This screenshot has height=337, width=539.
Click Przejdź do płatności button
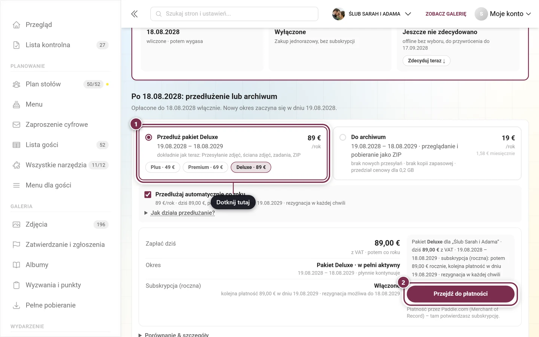click(x=460, y=294)
